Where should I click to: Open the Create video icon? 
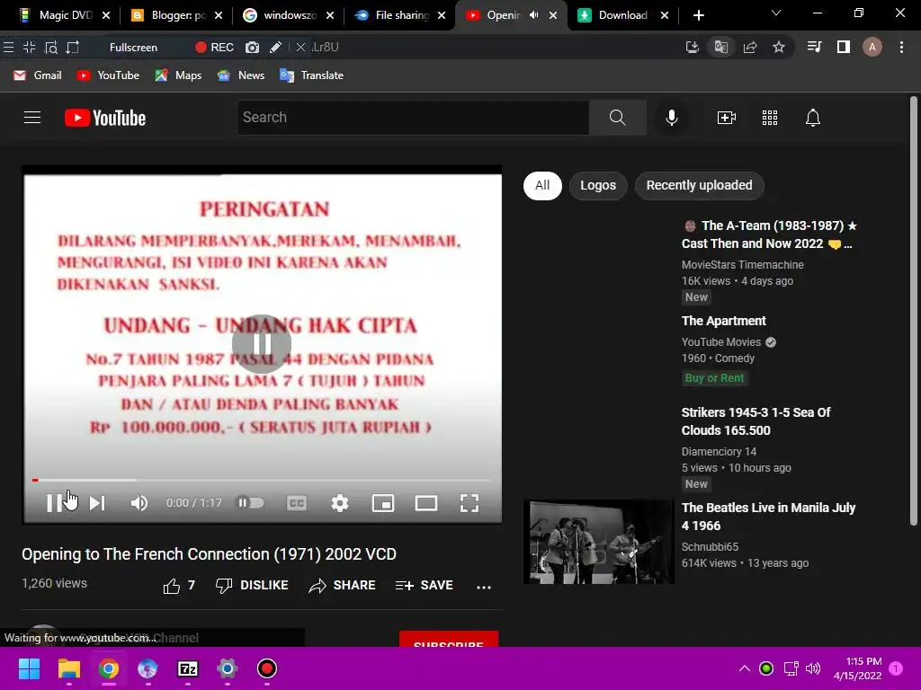point(727,118)
